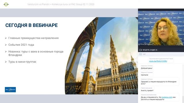The width and height of the screenshot is (184, 103).
Task: Click the microphone icon by presenter name
Action: [x=139, y=44]
